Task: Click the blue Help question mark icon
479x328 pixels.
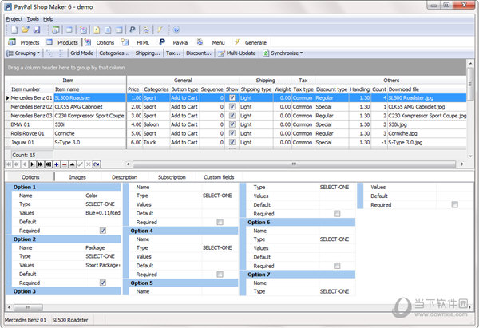Action: [176, 30]
